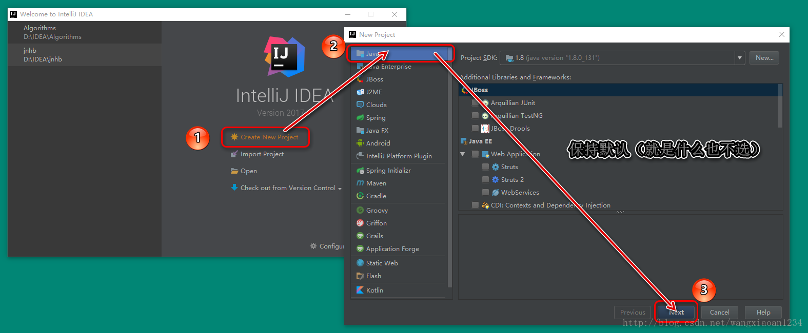Enable the JBoss Drools checkbox
This screenshot has height=333, width=808.
tap(475, 129)
